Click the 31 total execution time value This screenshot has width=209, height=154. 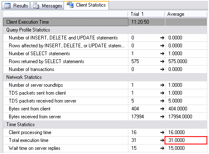click(134, 140)
